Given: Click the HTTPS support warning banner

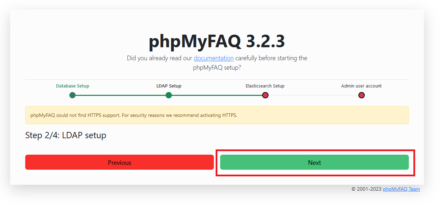Looking at the screenshot, I should point(217,115).
